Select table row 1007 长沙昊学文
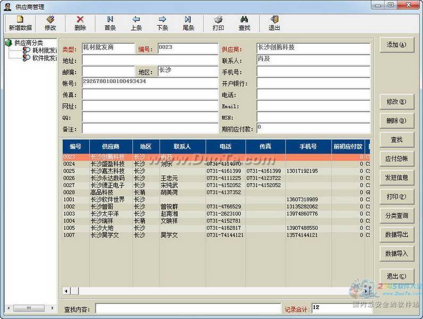This screenshot has width=423, height=319. click(216, 235)
